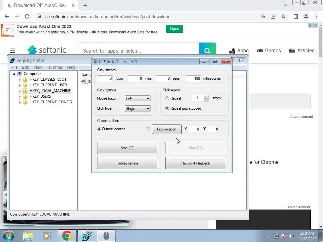Expand HKEY_CLASSES_ROOT tree node

click(20, 80)
